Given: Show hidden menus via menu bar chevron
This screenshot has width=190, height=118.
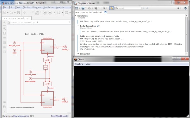Looking at the screenshot, I should click(x=70, y=7).
